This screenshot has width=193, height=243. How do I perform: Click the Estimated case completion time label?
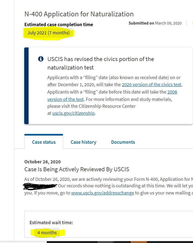tap(59, 25)
